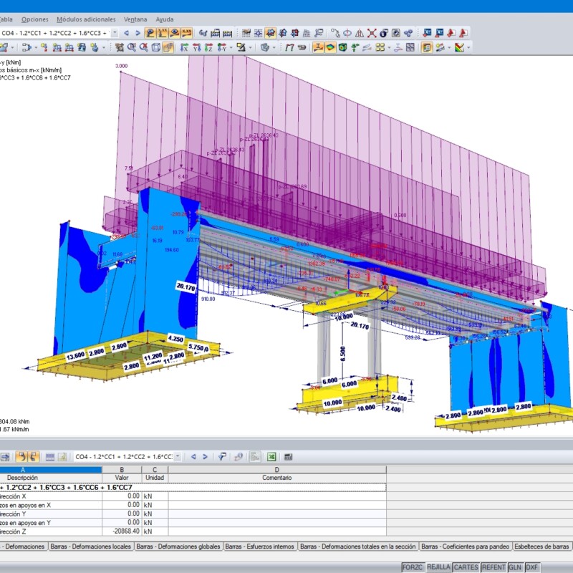Click the result diagrams table icon
This screenshot has height=573, width=573.
tap(216, 33)
